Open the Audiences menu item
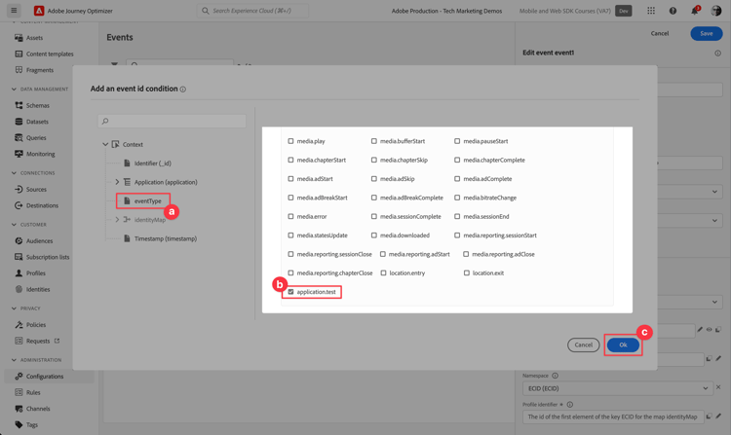The image size is (731, 435). [40, 241]
